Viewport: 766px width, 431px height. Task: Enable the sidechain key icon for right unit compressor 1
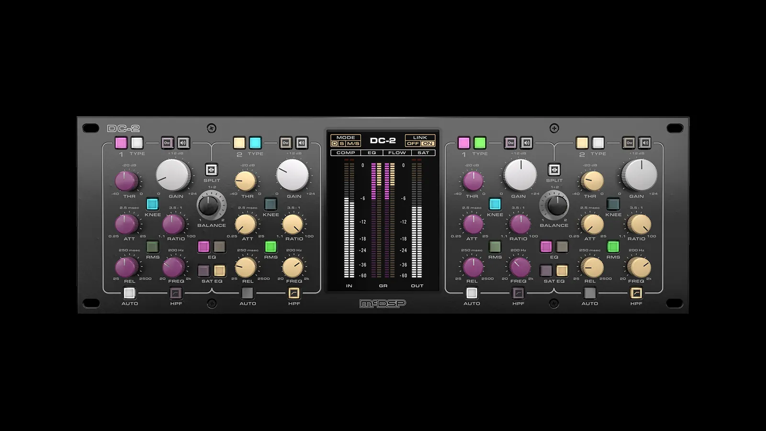pyautogui.click(x=510, y=143)
